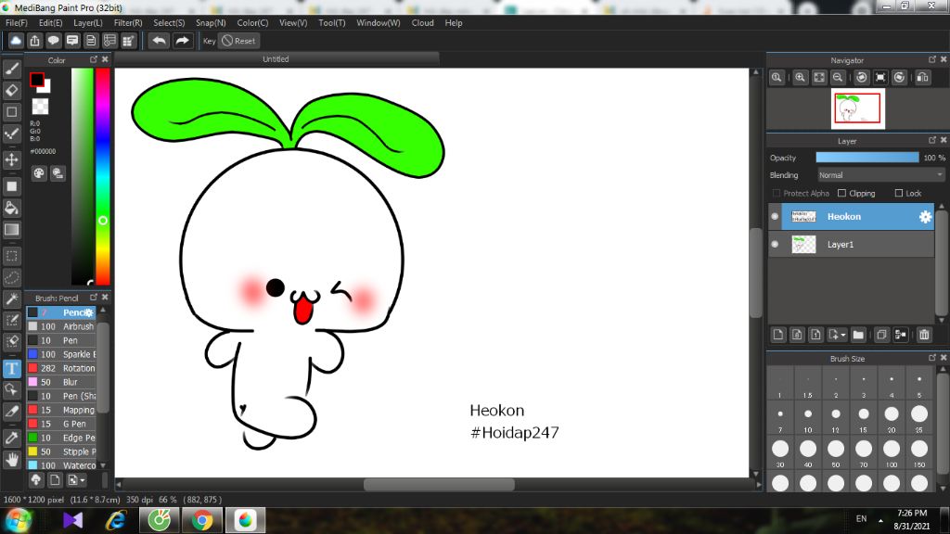
Task: Click the Opacity slider bar
Action: [867, 158]
